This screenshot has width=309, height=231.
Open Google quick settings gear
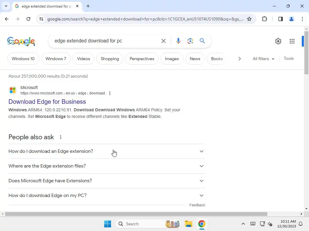tap(278, 41)
